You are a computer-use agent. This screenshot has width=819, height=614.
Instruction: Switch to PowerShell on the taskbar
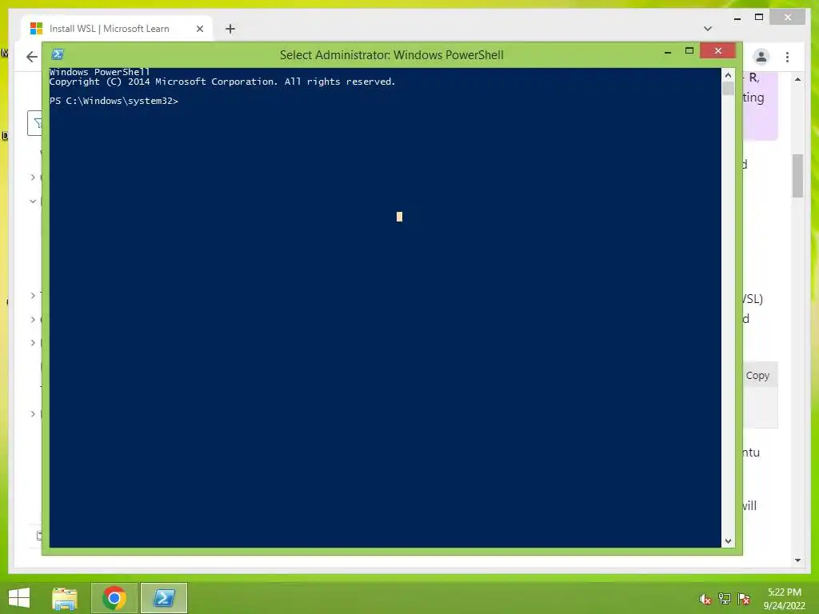(163, 598)
